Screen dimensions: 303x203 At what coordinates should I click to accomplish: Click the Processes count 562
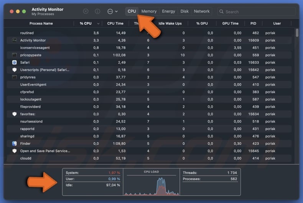pyautogui.click(x=234, y=179)
